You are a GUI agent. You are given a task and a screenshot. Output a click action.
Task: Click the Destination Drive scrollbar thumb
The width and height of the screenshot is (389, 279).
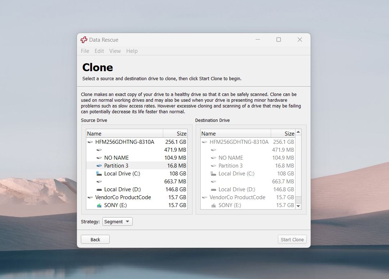[x=298, y=200]
